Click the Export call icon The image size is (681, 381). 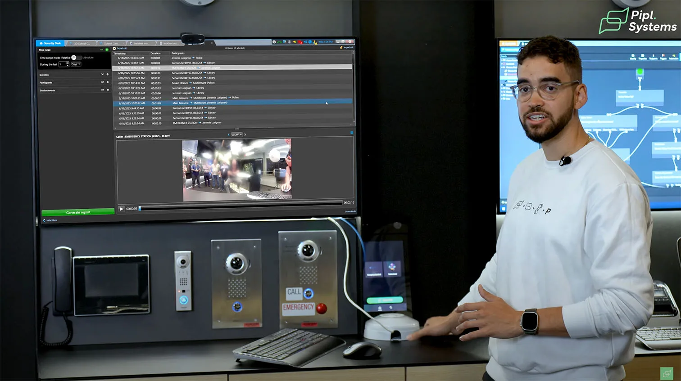(x=114, y=49)
